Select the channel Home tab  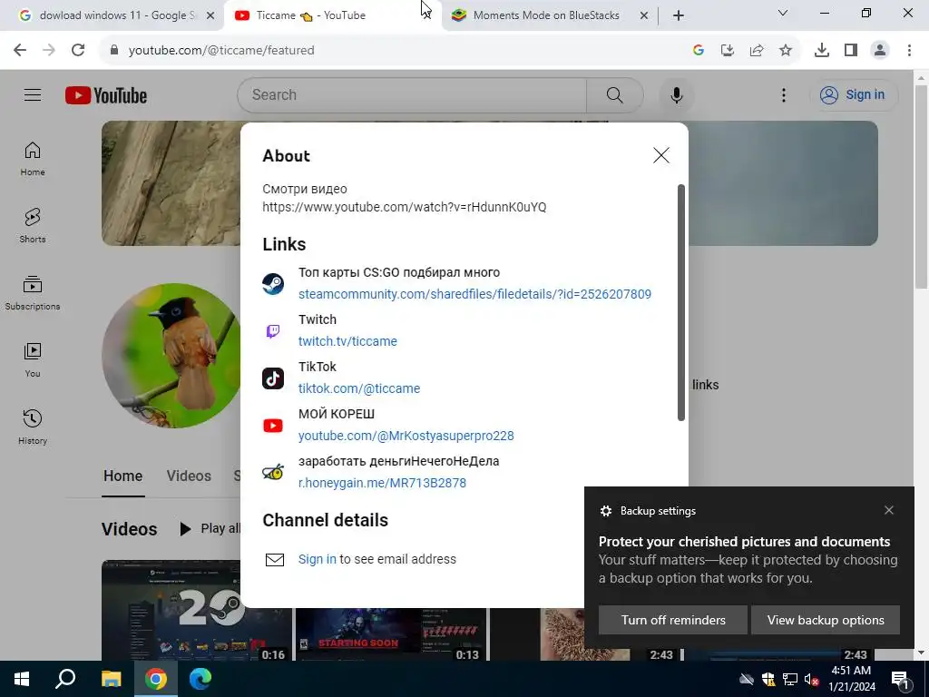(122, 476)
